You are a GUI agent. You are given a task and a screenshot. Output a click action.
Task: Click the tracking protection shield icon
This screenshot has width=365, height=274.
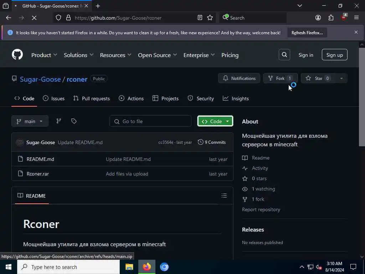[58, 18]
